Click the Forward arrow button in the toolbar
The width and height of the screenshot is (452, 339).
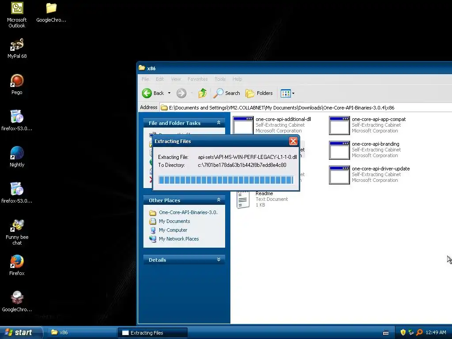click(x=181, y=93)
